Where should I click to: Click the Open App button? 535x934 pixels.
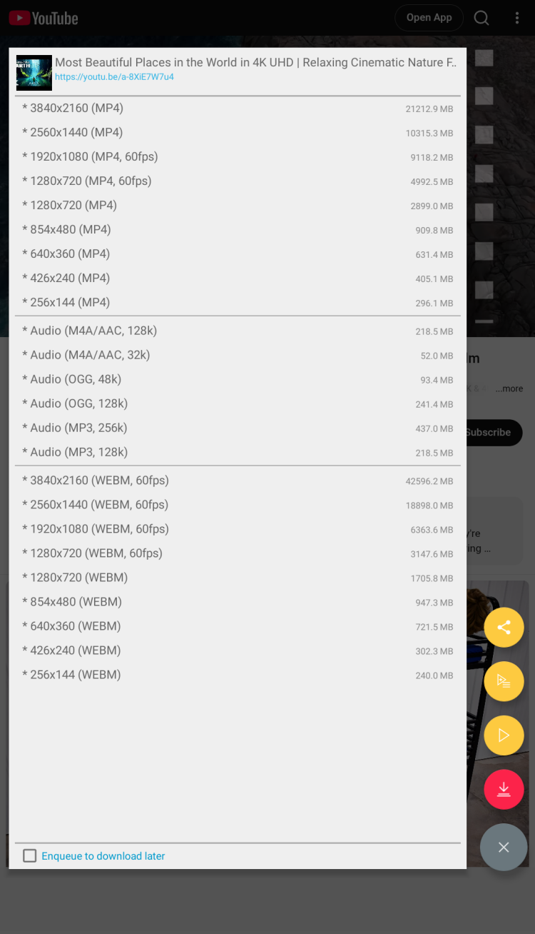click(x=429, y=18)
